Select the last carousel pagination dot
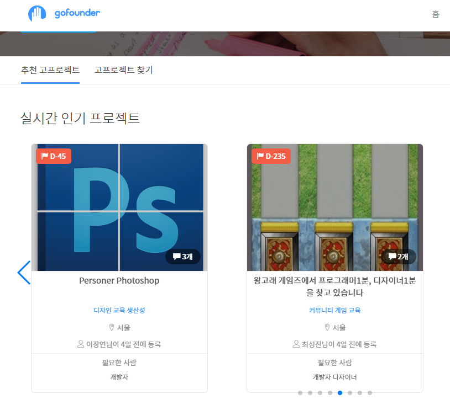Screen dimensions: 450x410 [370, 393]
